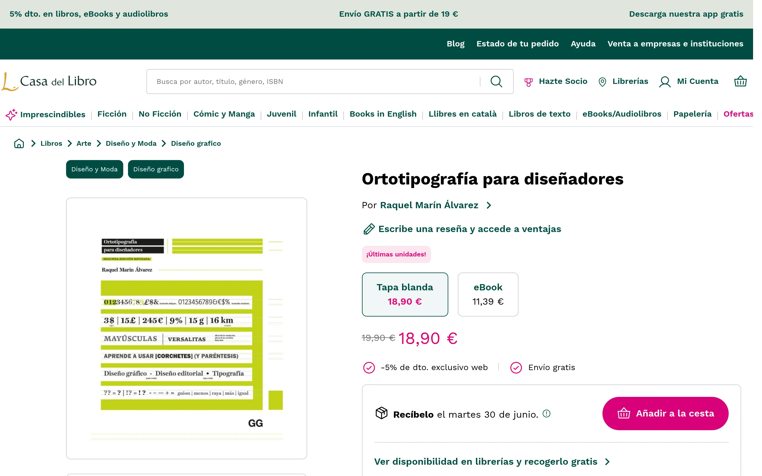
Task: Click the Casa del Libro logo
Action: 49,82
